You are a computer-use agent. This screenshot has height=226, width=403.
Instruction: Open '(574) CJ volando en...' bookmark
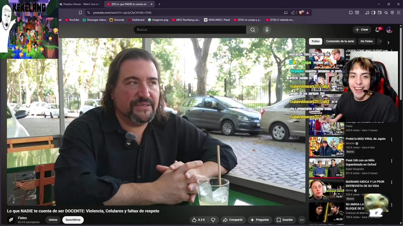click(280, 20)
